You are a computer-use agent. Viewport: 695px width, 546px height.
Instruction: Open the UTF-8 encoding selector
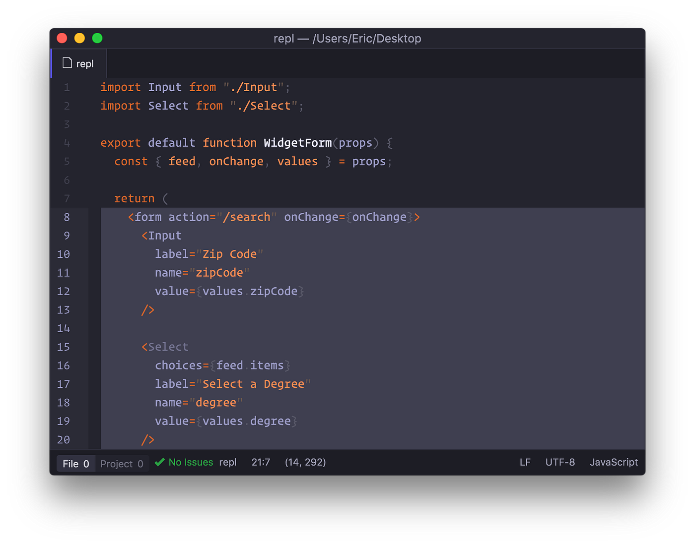(x=560, y=462)
